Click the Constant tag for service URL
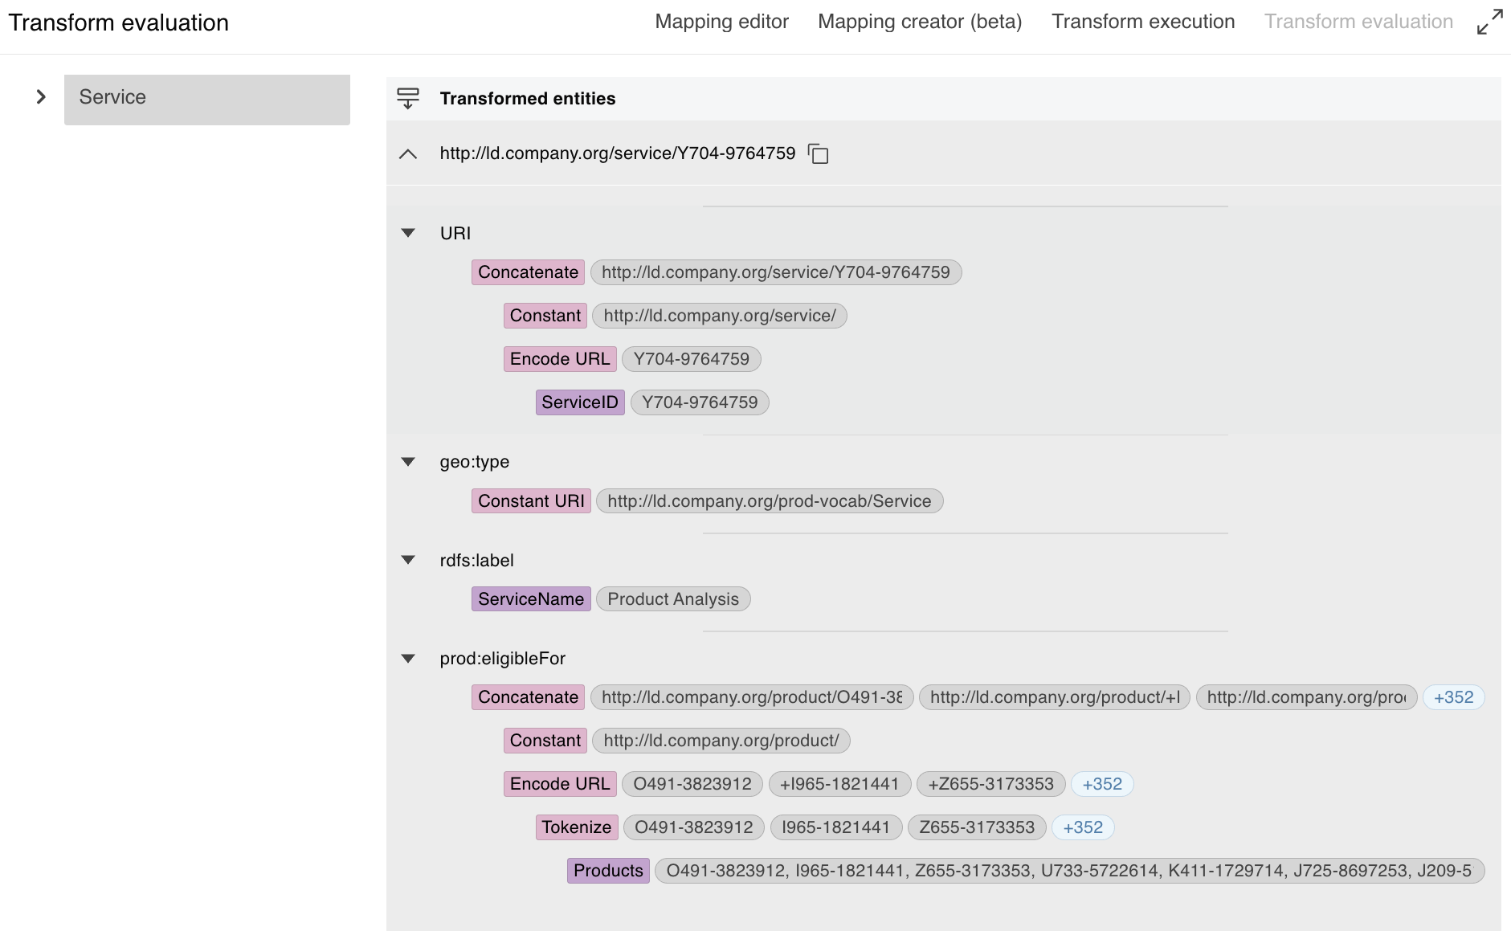 [545, 316]
